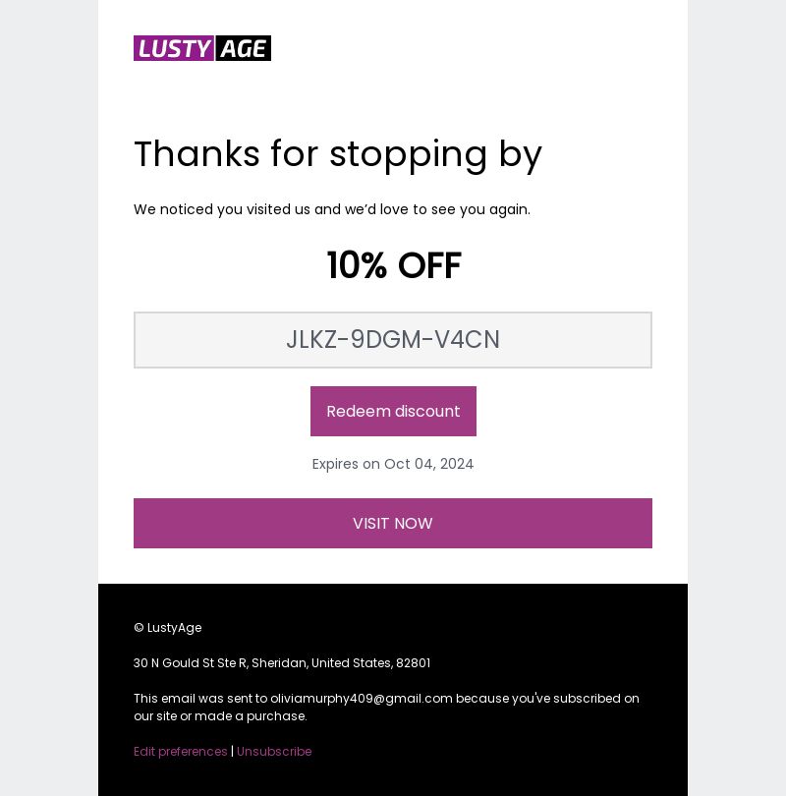
Task: Open the site via VISIT NOW button
Action: (x=393, y=523)
